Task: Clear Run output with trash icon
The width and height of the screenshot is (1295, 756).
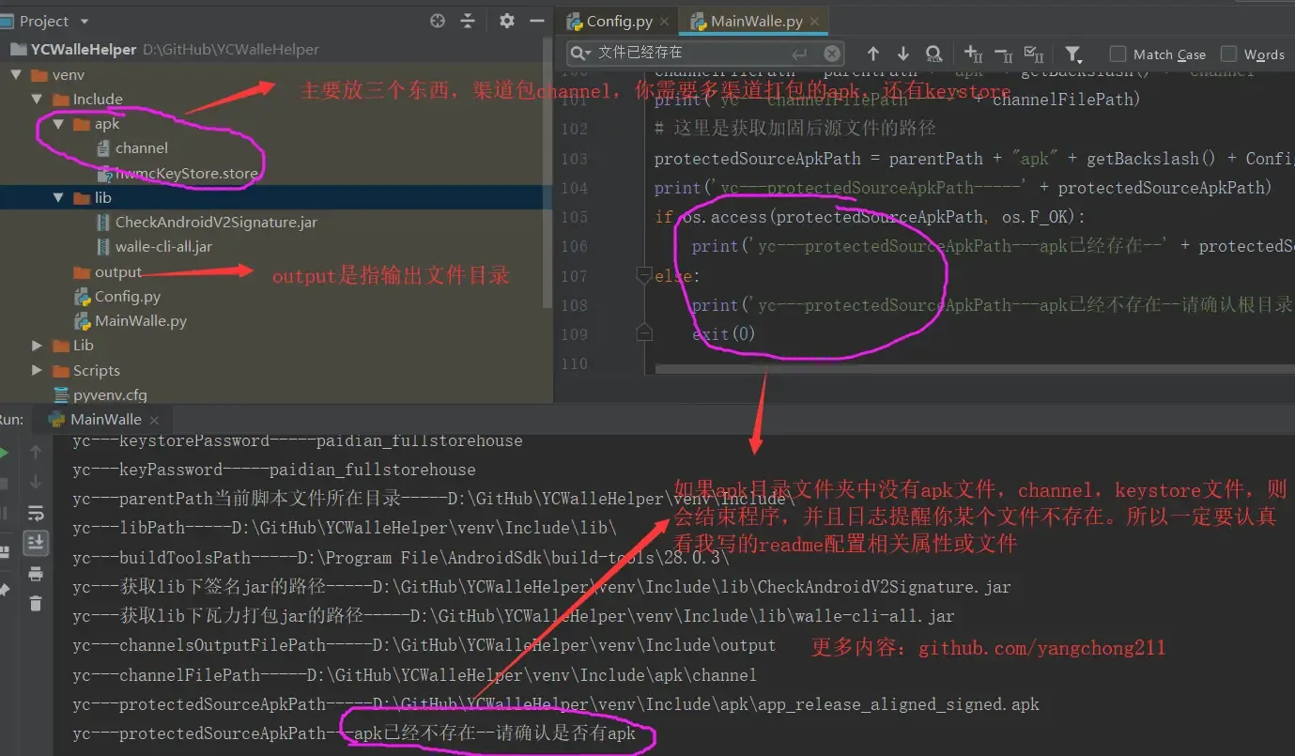Action: (36, 603)
